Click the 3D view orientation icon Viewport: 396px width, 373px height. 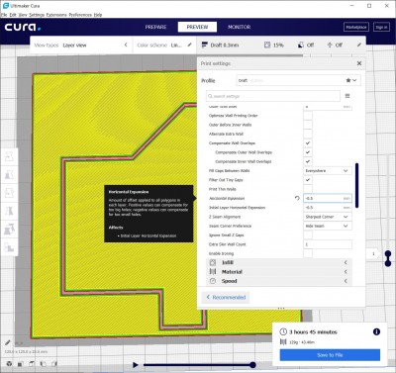pyautogui.click(x=9, y=364)
